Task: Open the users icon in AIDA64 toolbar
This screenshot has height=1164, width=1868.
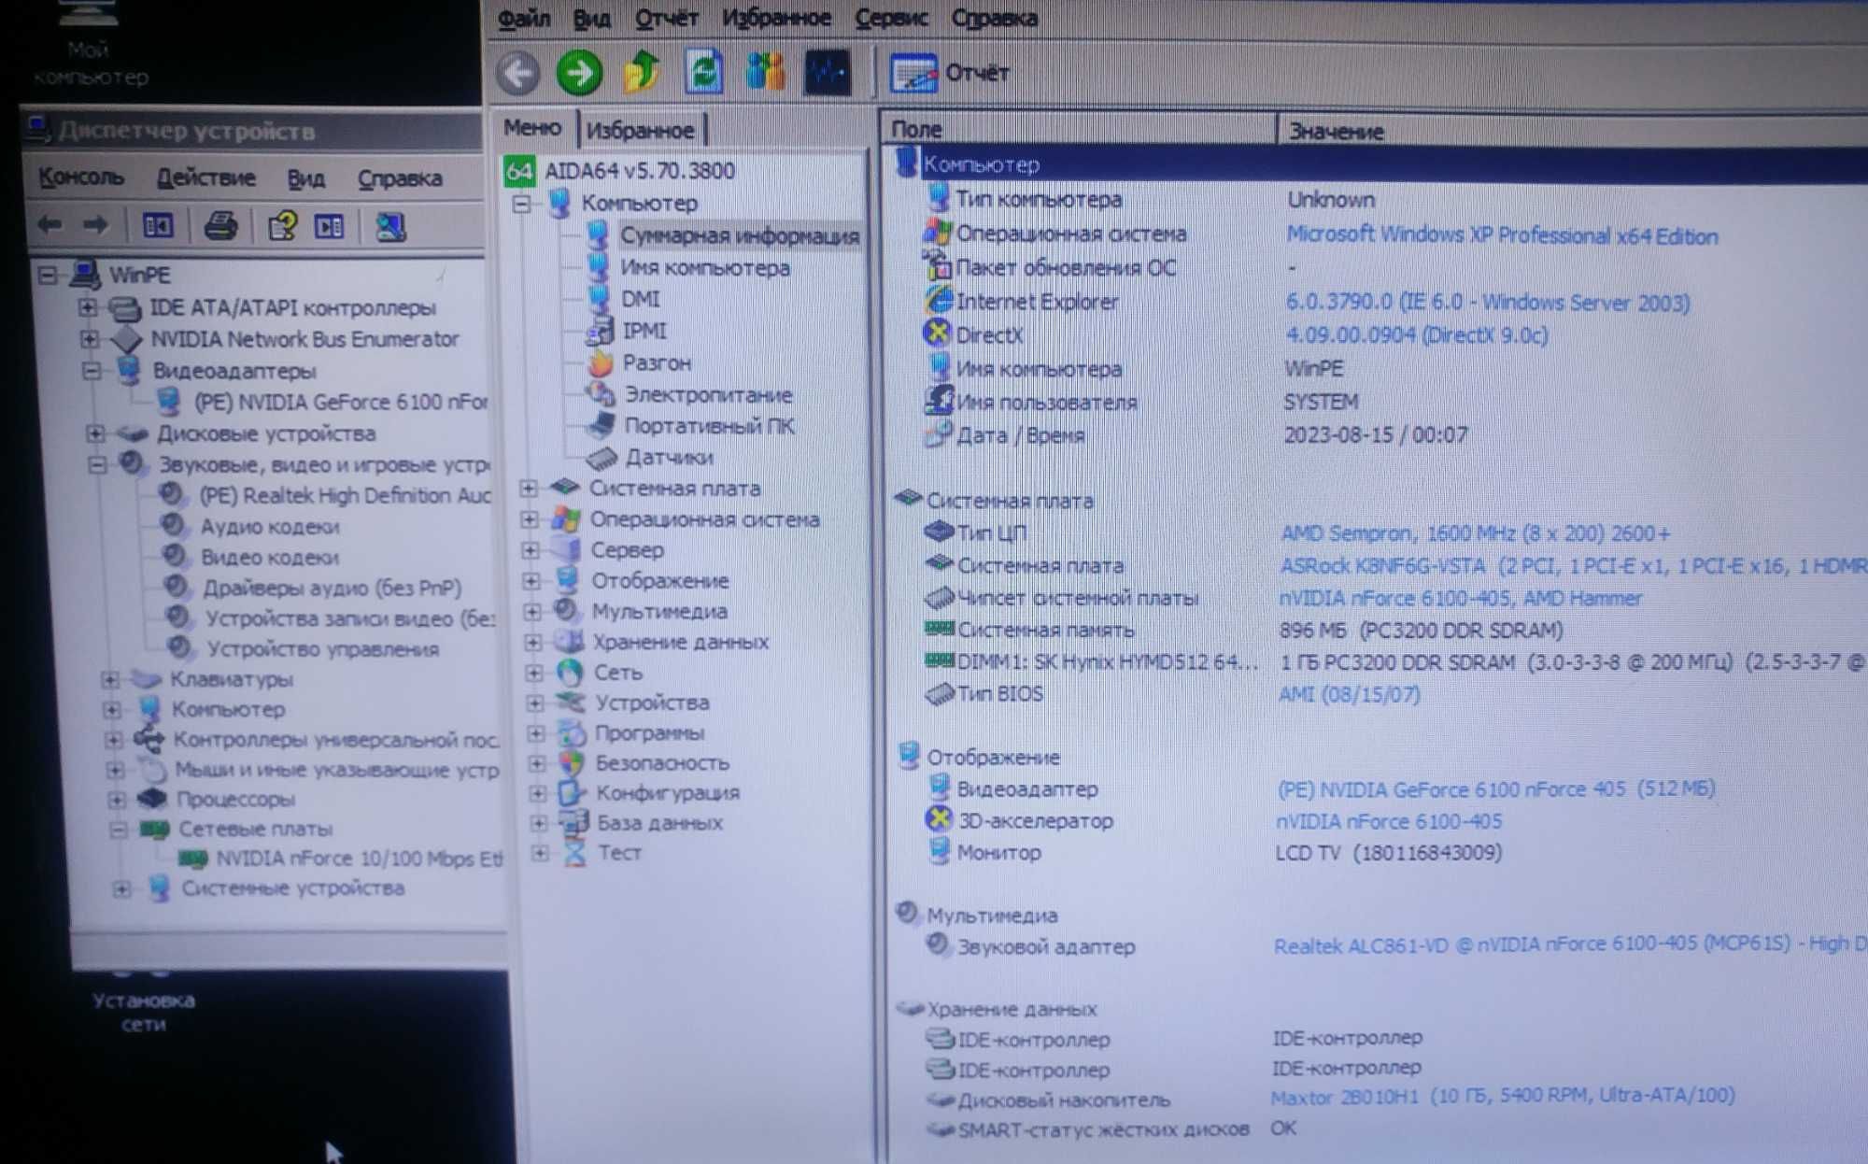Action: [x=765, y=72]
